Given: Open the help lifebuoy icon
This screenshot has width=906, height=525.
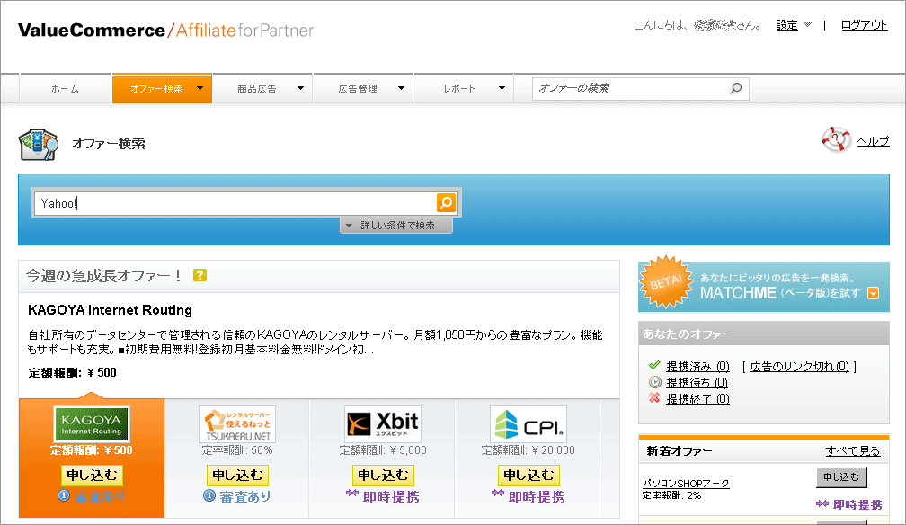Looking at the screenshot, I should pos(836,139).
